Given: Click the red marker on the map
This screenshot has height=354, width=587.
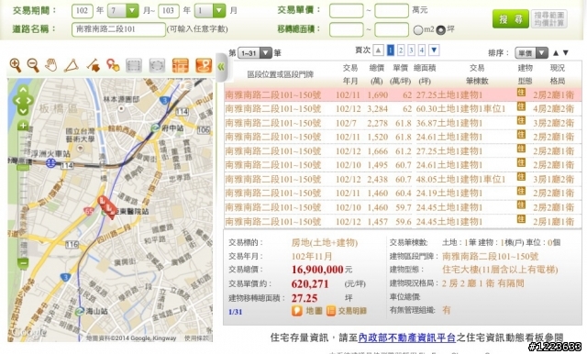Looking at the screenshot, I should pyautogui.click(x=106, y=206).
